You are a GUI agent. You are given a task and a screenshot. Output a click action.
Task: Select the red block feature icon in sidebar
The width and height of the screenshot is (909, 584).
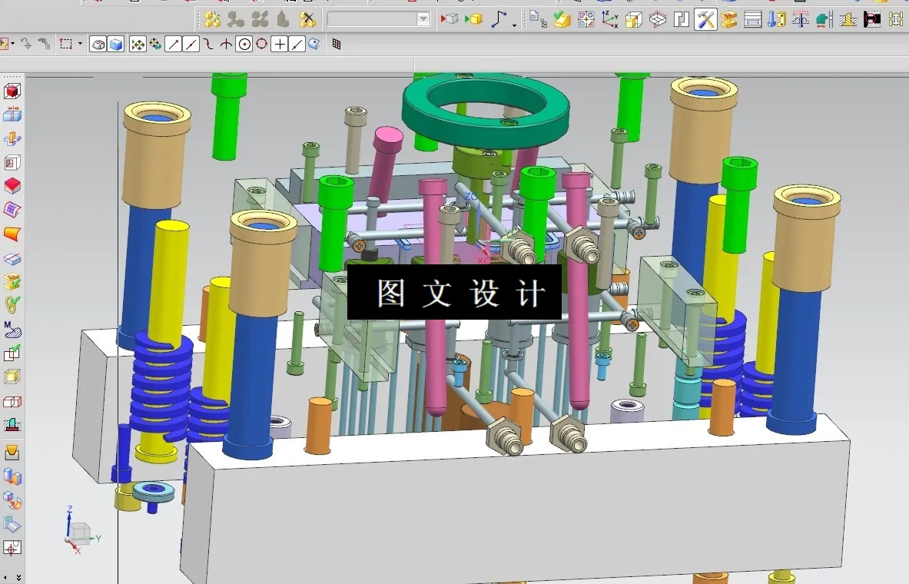click(12, 185)
